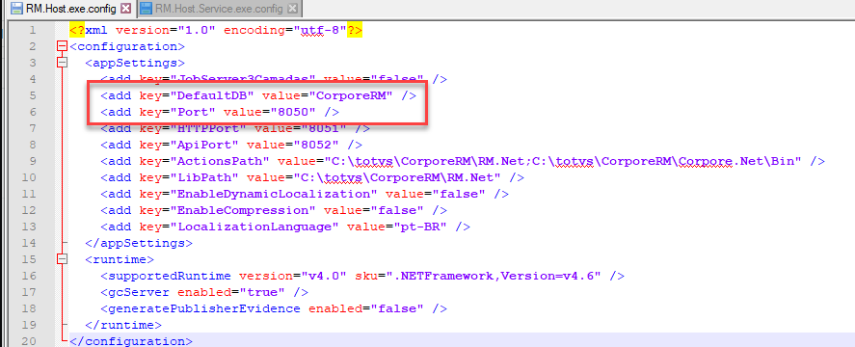Image resolution: width=855 pixels, height=347 pixels.
Task: Click the "EnableCompression" key text
Action: (x=244, y=210)
